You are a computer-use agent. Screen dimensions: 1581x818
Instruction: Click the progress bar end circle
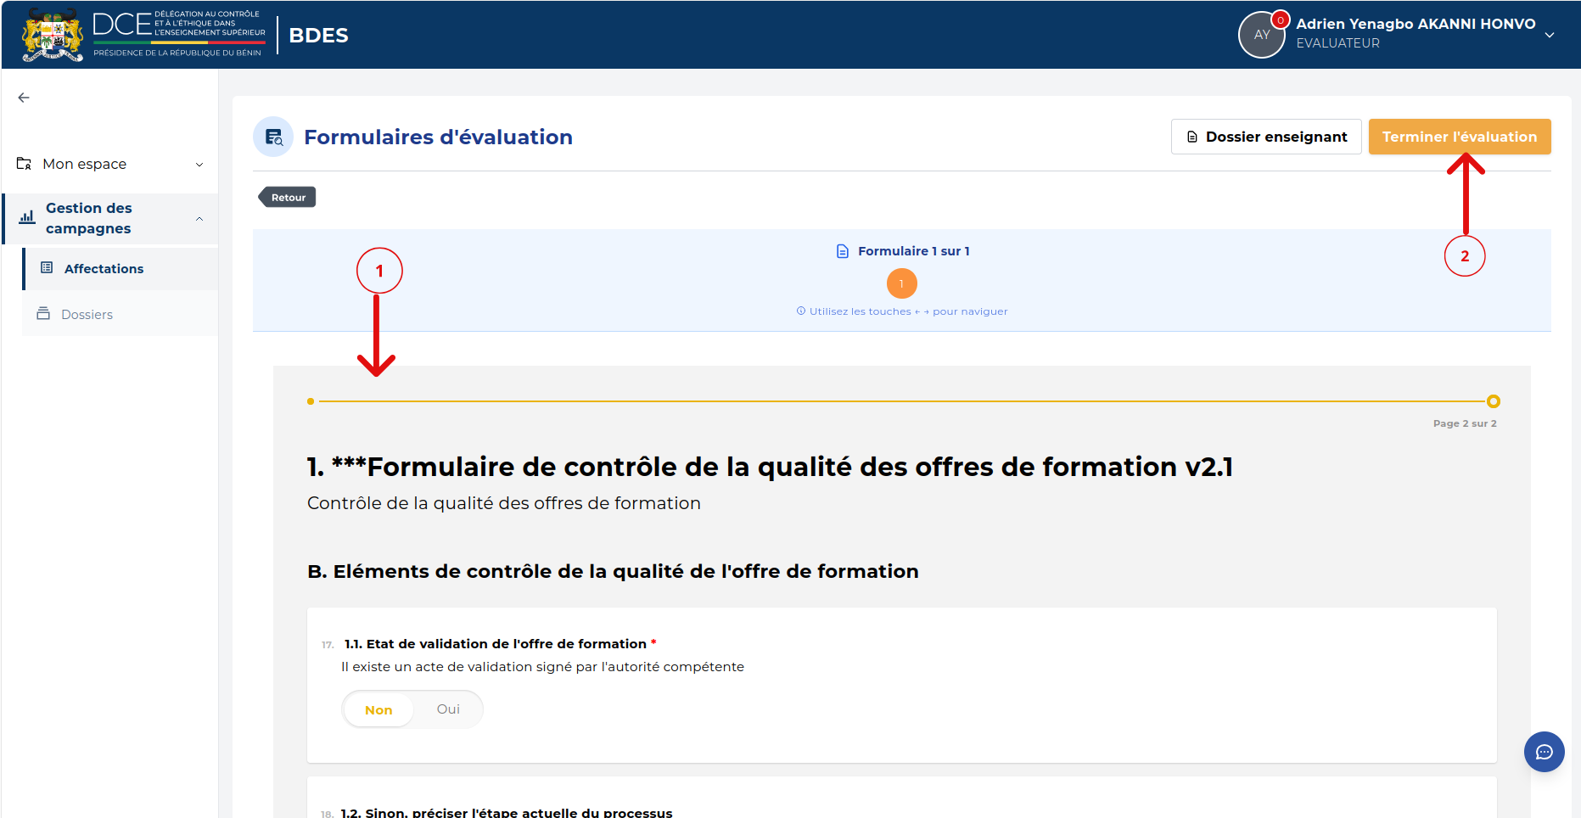pos(1494,401)
